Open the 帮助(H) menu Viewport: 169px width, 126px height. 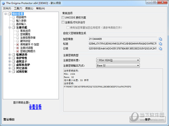point(40,8)
